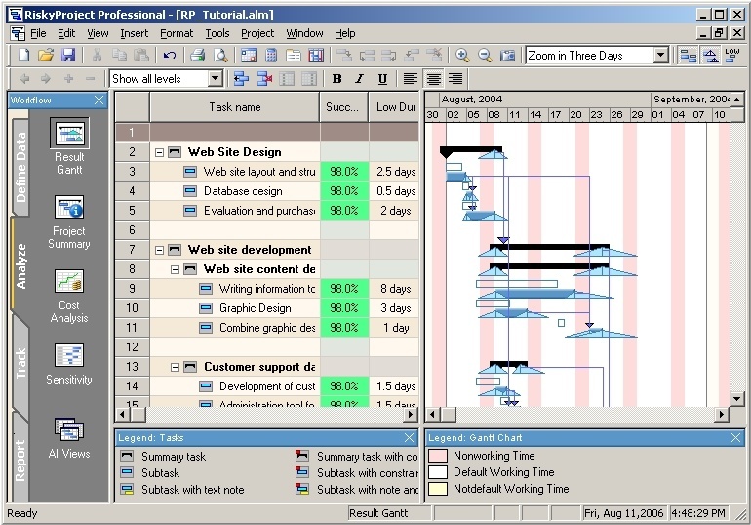Open the All Views icon
This screenshot has height=525, width=751.
[x=69, y=429]
